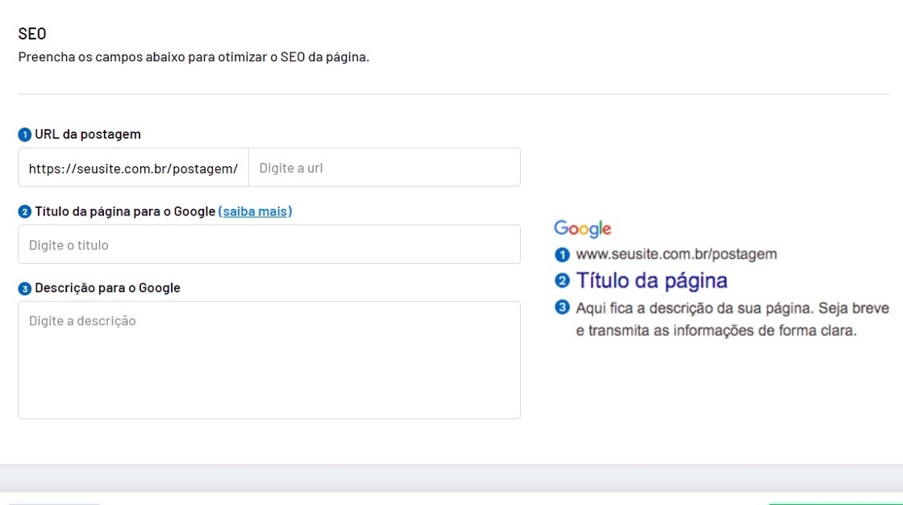Click the Google logo in the preview

(582, 229)
